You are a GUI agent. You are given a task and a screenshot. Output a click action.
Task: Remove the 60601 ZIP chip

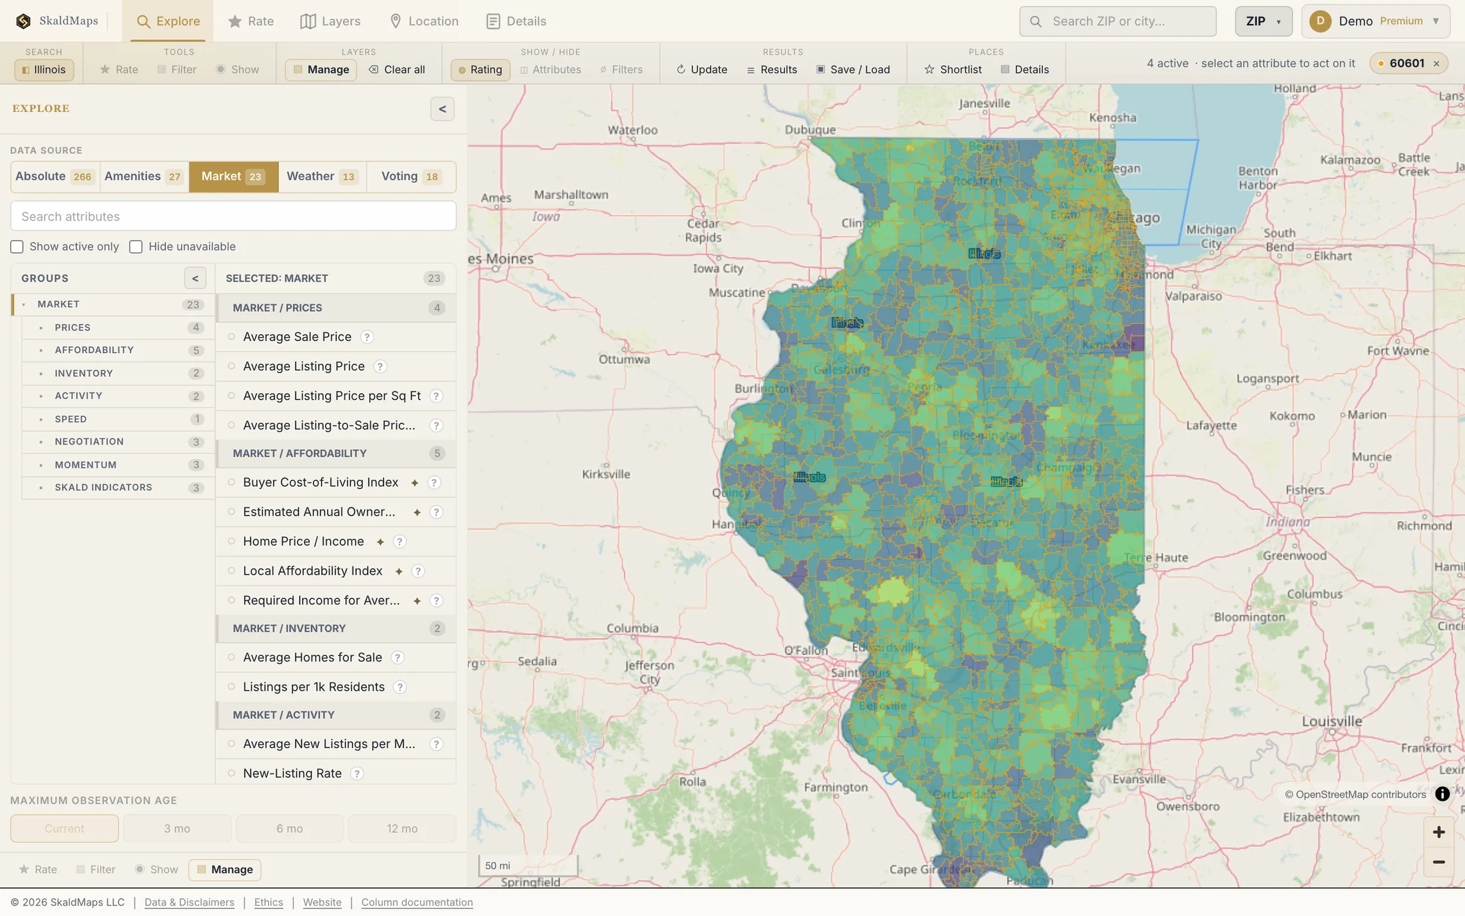coord(1436,64)
